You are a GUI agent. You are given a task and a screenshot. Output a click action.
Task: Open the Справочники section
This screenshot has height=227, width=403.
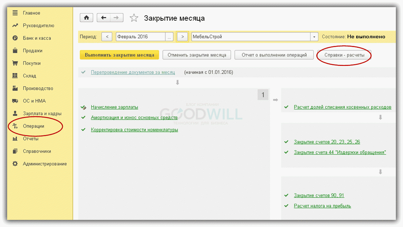(x=37, y=151)
